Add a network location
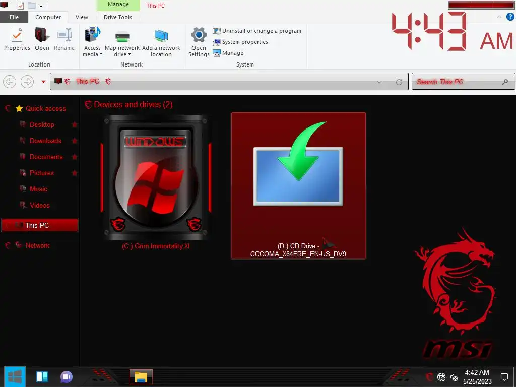 [x=161, y=42]
